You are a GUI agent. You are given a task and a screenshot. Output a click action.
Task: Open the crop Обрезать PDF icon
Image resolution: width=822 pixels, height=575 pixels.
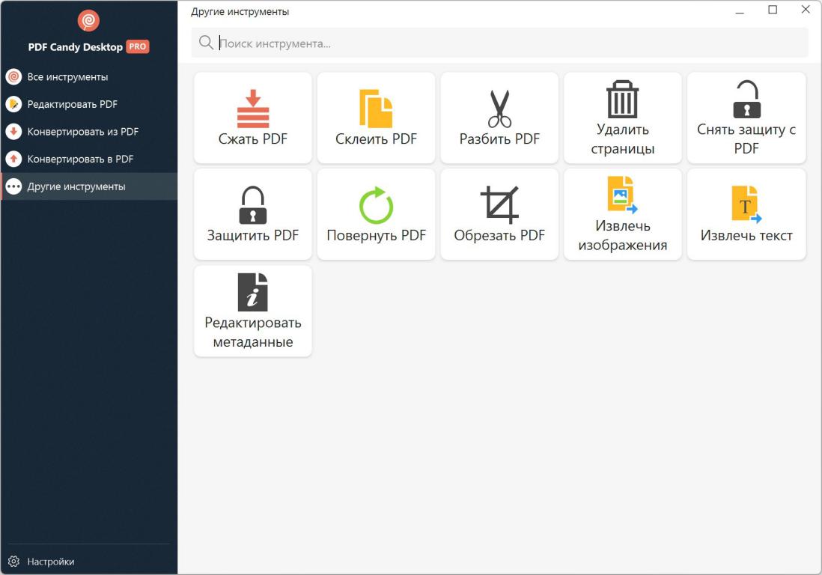[x=499, y=205]
